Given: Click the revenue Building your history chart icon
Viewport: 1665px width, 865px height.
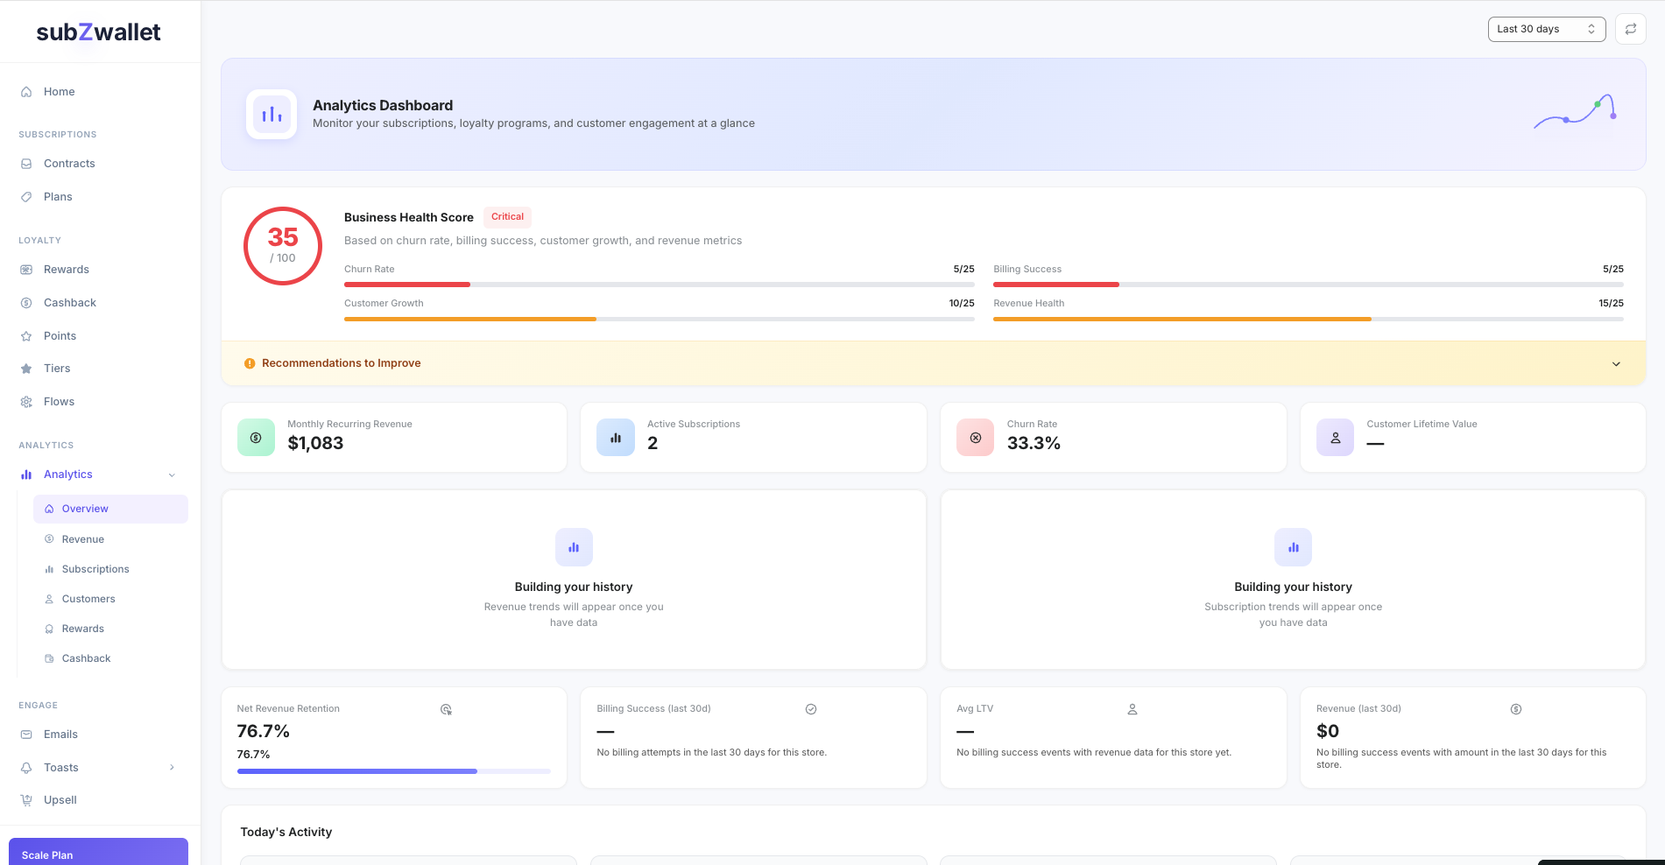Looking at the screenshot, I should (x=574, y=547).
